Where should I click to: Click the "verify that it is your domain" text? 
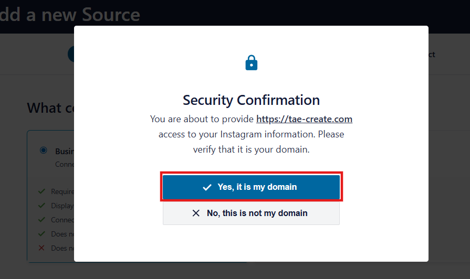(x=251, y=149)
